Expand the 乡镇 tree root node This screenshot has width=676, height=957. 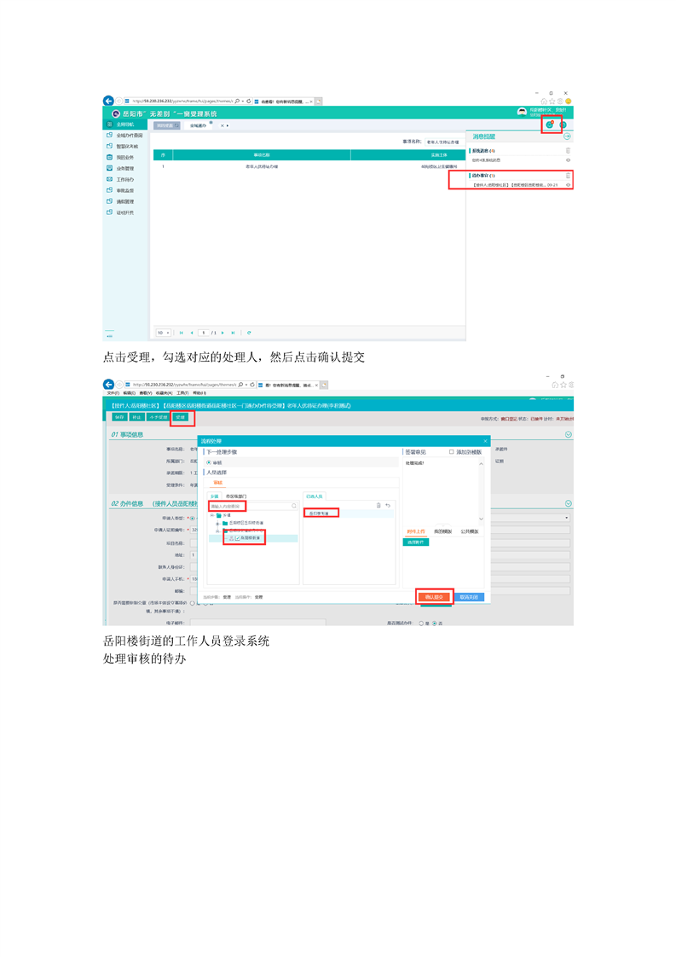pos(211,515)
